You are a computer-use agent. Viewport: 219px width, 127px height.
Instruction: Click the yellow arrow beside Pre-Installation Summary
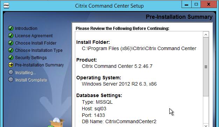coord(11,65)
